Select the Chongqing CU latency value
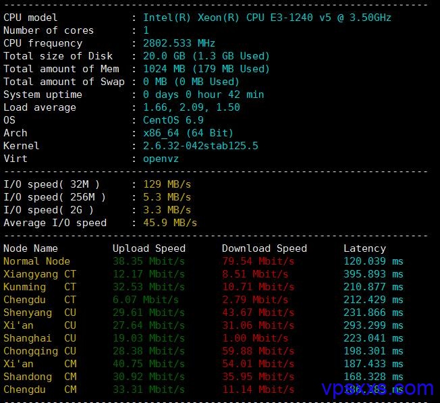This screenshot has width=440, height=403. coord(373,351)
